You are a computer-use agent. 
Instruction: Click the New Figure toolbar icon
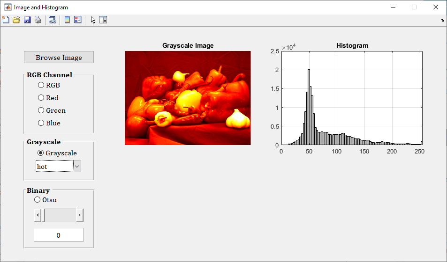pyautogui.click(x=6, y=20)
